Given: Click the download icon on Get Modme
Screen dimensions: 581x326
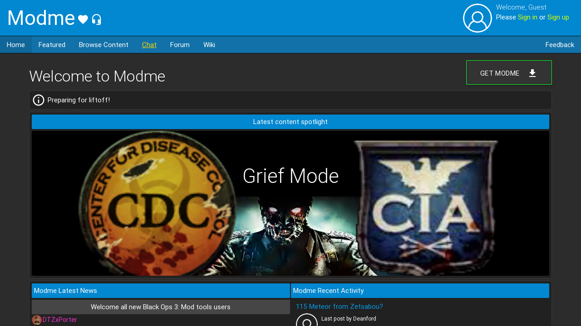Looking at the screenshot, I should click(x=532, y=73).
